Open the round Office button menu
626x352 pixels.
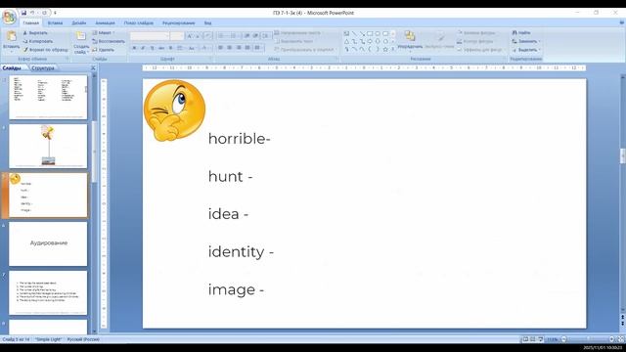point(9,18)
